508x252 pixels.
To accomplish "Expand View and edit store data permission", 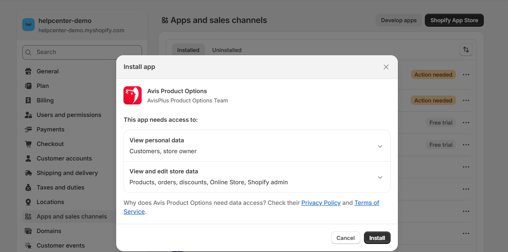I will (380, 177).
